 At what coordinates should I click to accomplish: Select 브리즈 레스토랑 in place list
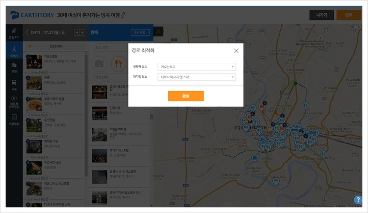point(119,156)
